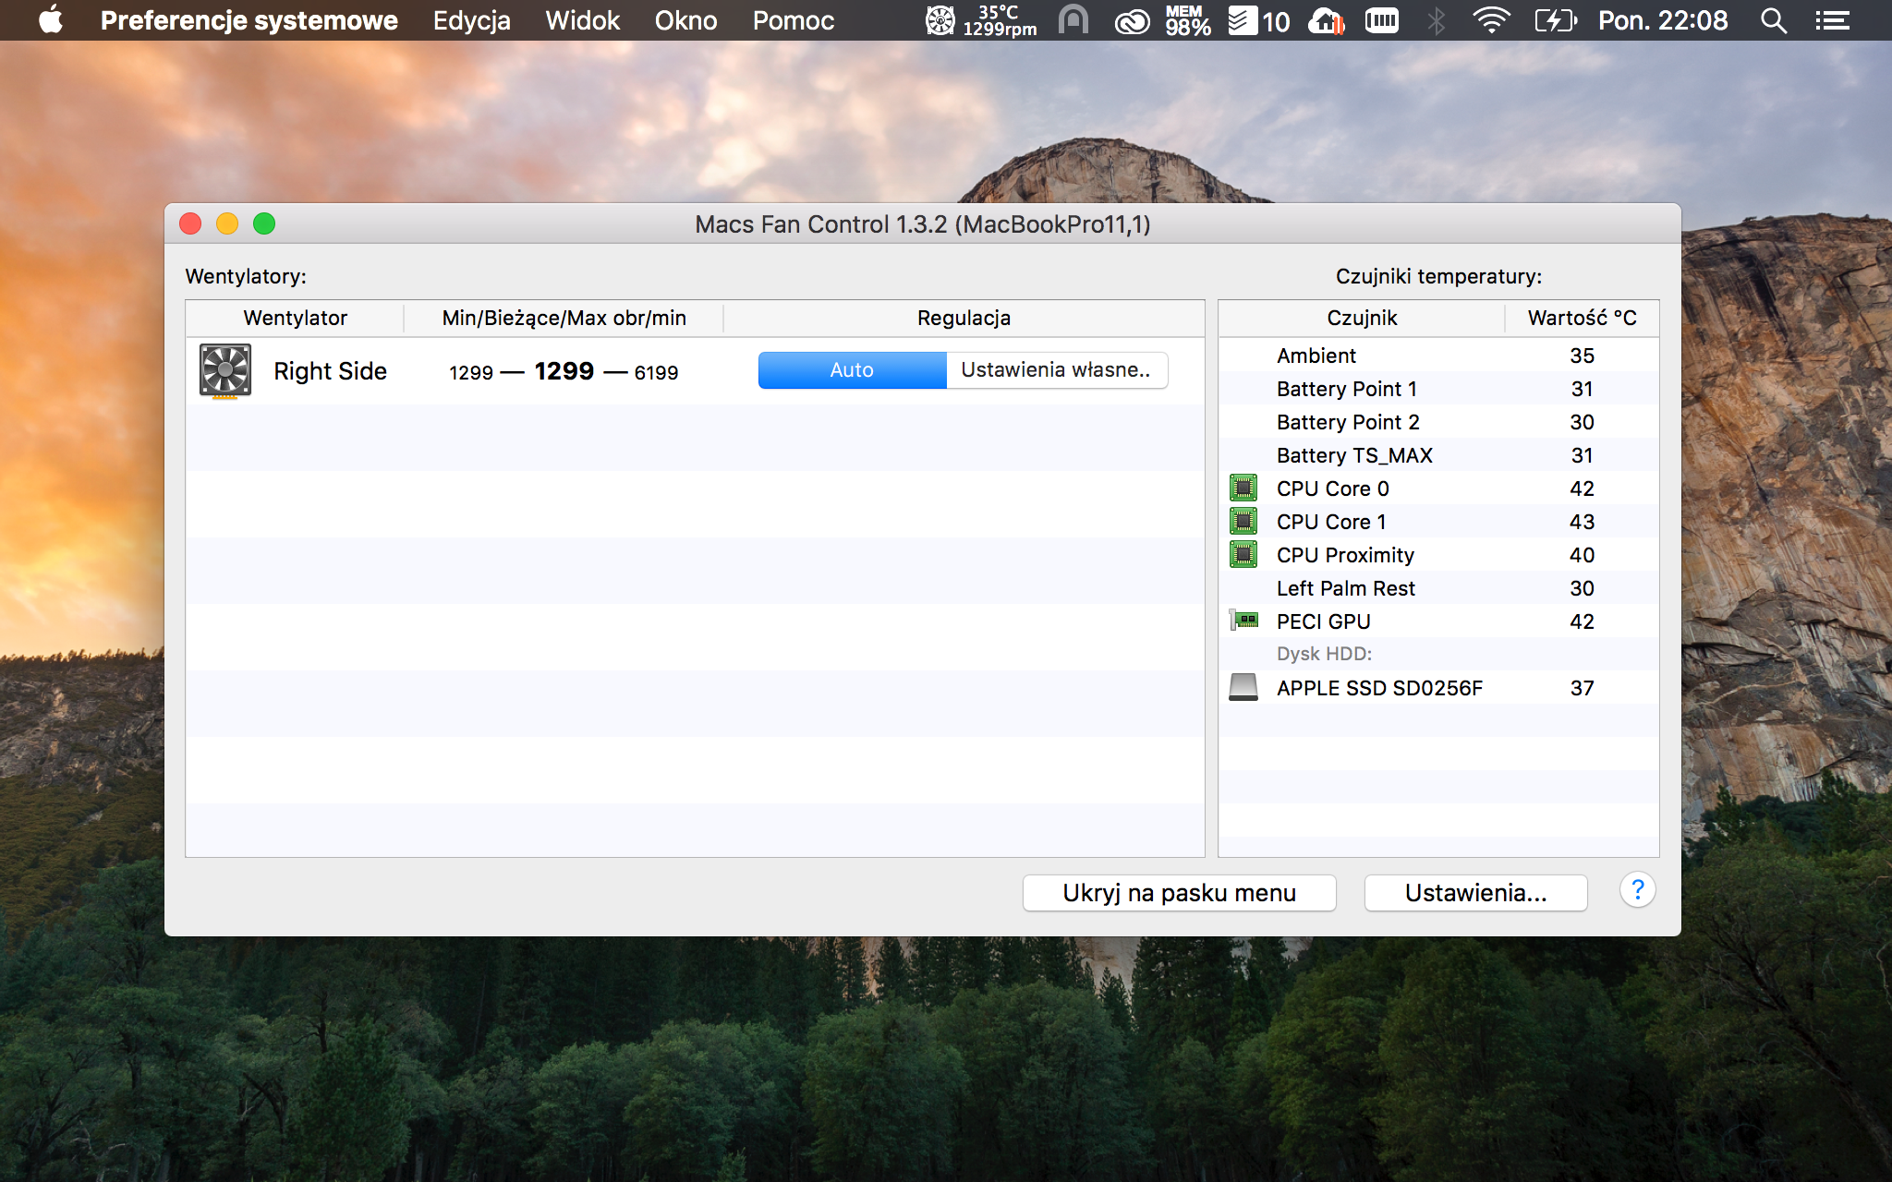Click the Macs Fan Control window title
This screenshot has width=1892, height=1182.
point(922,224)
